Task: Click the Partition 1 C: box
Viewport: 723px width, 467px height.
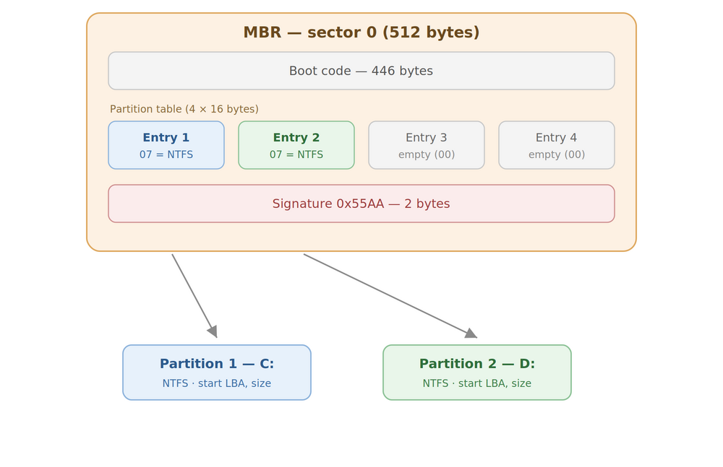Action: [x=217, y=372]
